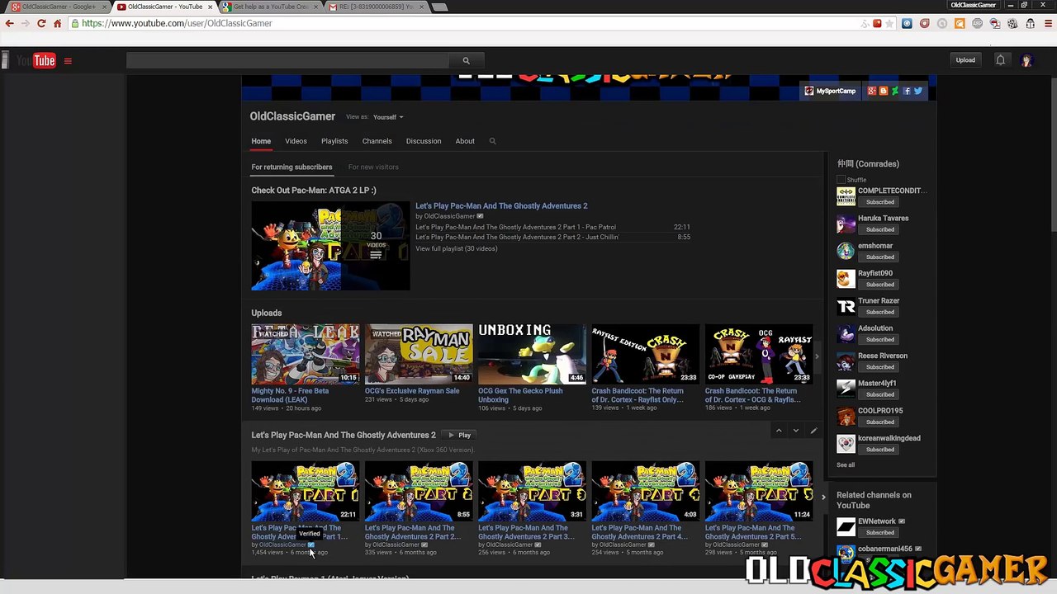This screenshot has width=1057, height=594.
Task: Toggle Subscribed button for Adsolution
Action: tap(879, 339)
